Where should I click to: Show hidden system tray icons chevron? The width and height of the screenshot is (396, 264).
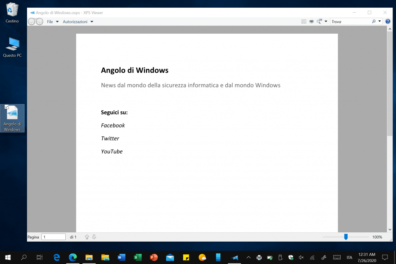coord(248,257)
